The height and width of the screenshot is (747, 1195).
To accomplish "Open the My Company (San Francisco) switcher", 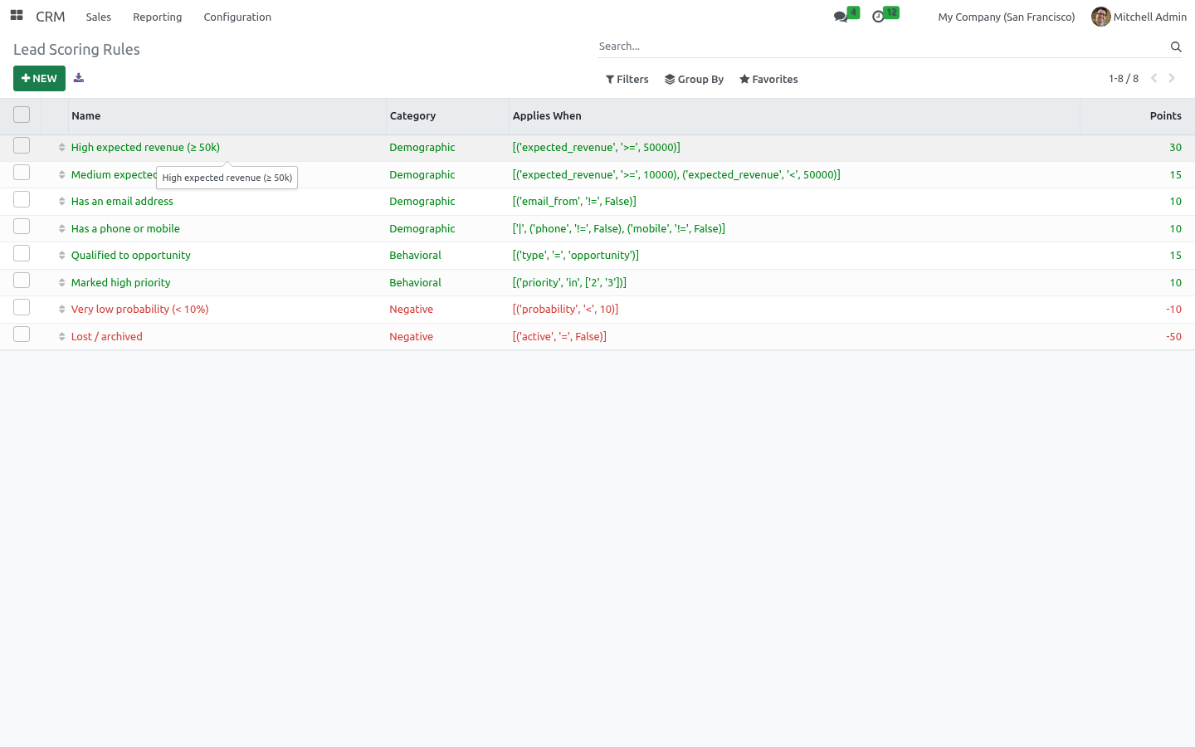I will pyautogui.click(x=1006, y=17).
